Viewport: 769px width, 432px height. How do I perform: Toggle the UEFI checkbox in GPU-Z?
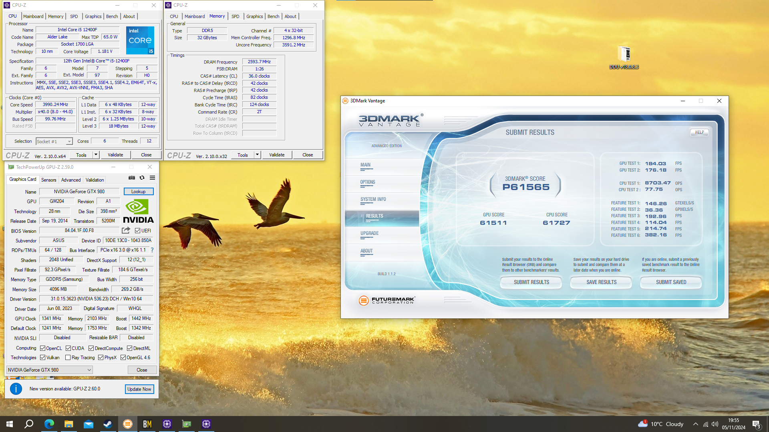click(137, 231)
